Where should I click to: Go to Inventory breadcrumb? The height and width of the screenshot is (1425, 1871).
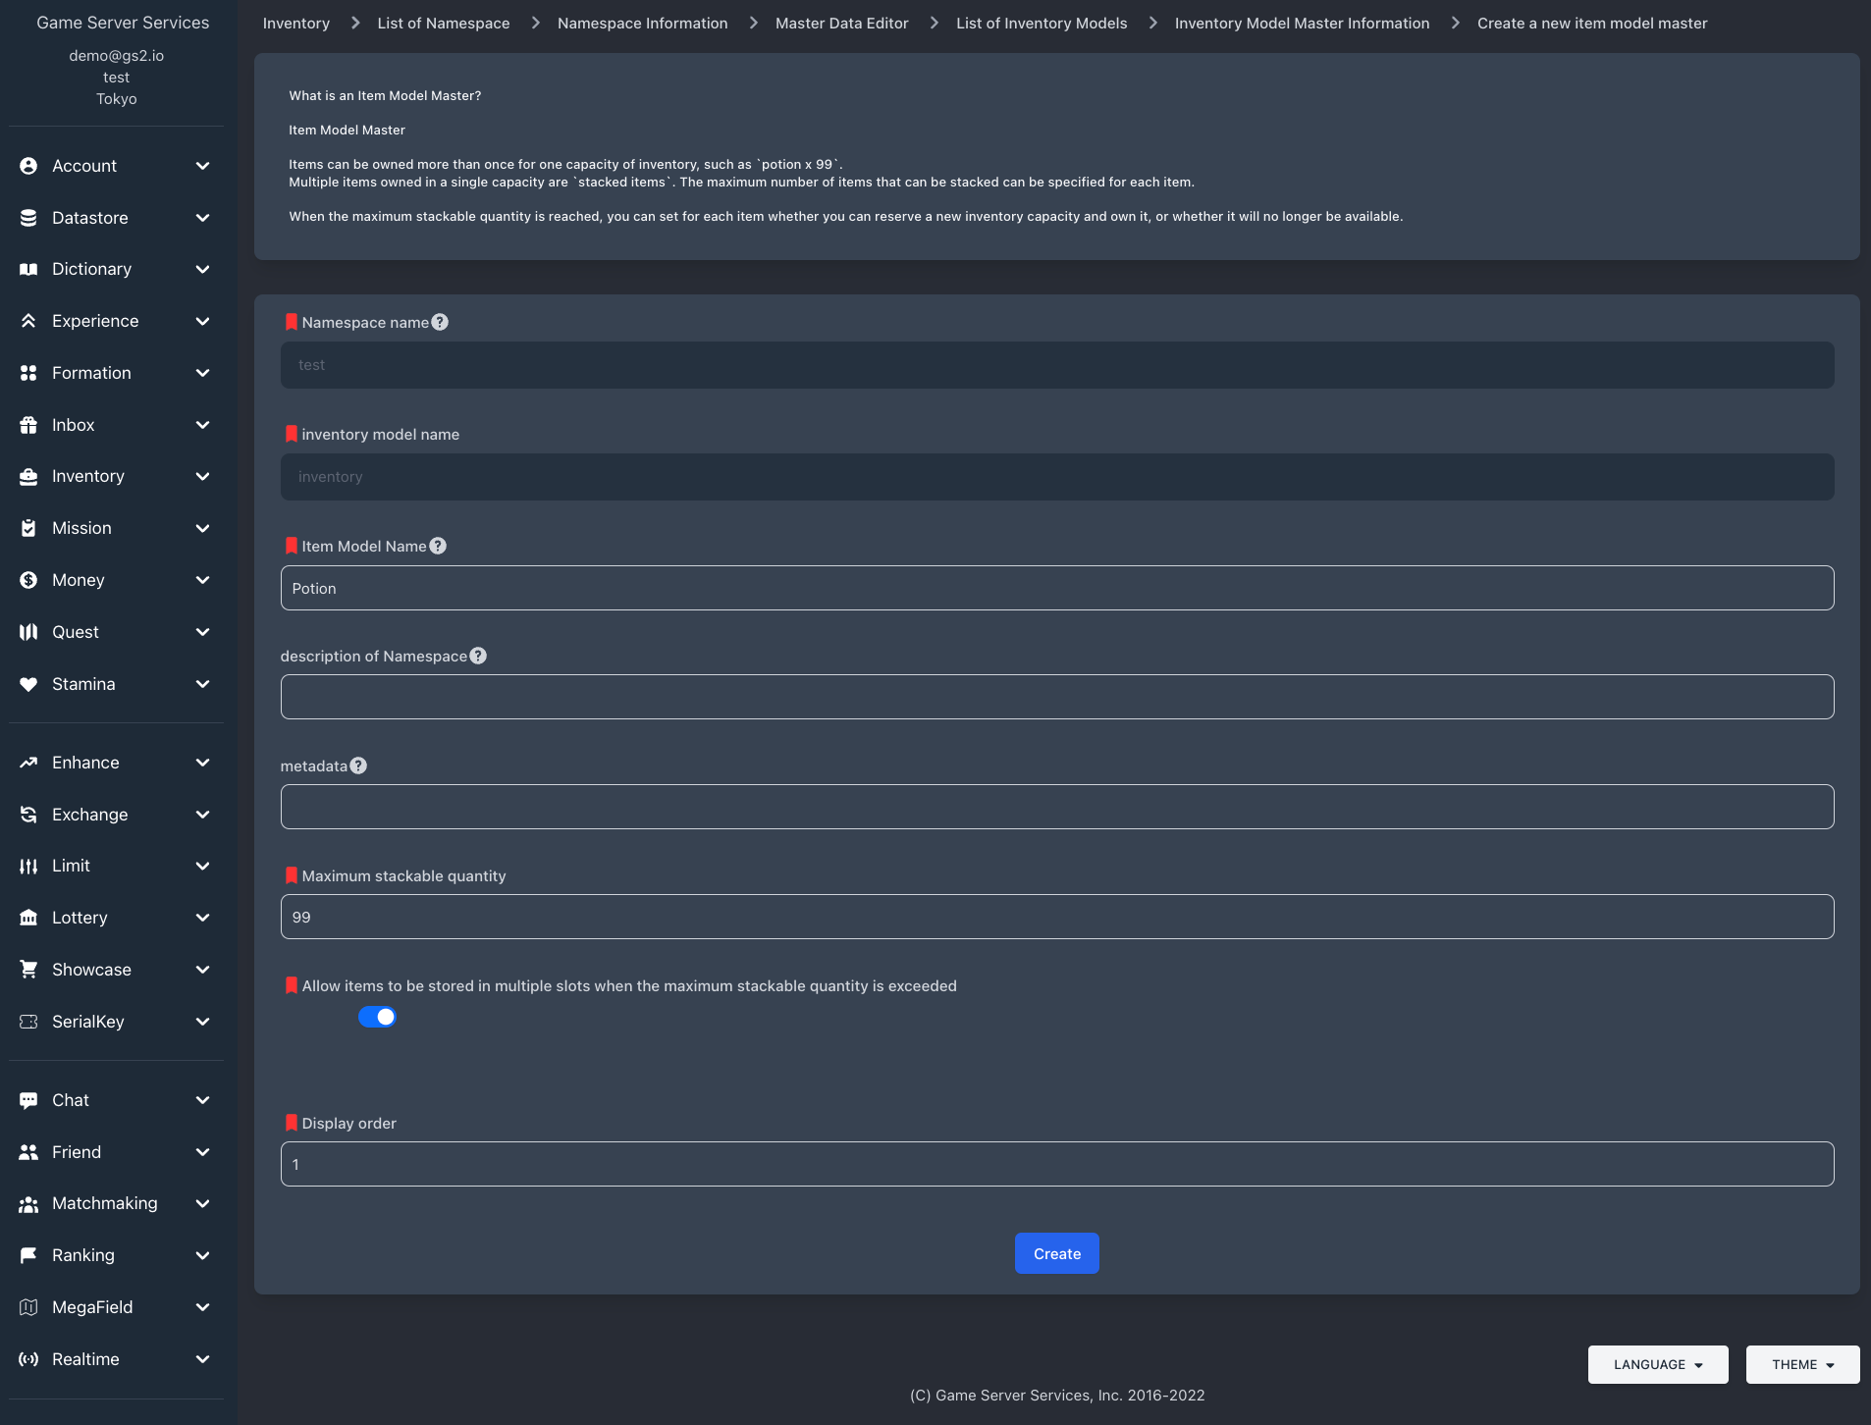[x=296, y=23]
